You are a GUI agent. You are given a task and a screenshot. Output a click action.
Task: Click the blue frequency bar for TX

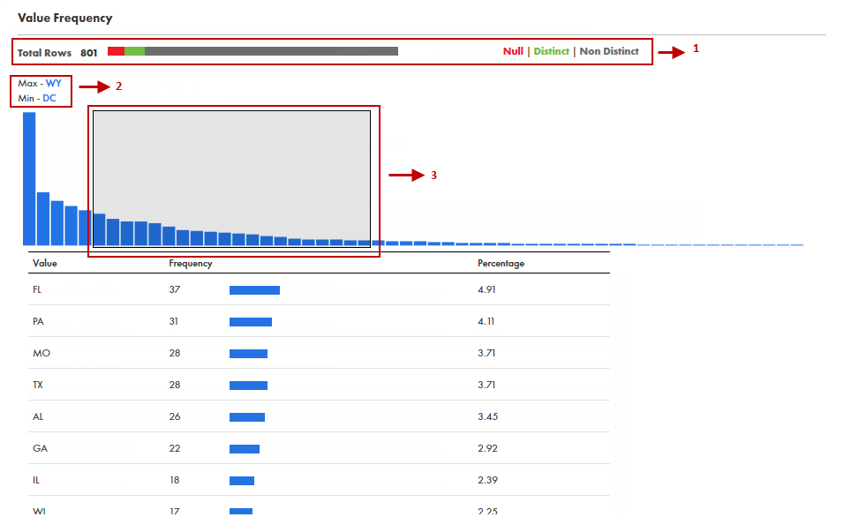(249, 386)
